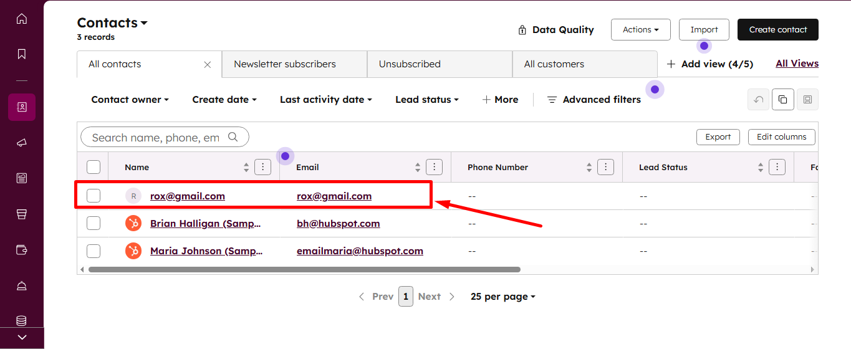
Task: Click the contact search field
Action: point(165,137)
